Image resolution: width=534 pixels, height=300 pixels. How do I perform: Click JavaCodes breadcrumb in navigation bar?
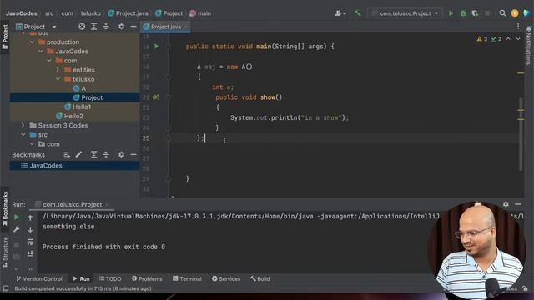[22, 13]
